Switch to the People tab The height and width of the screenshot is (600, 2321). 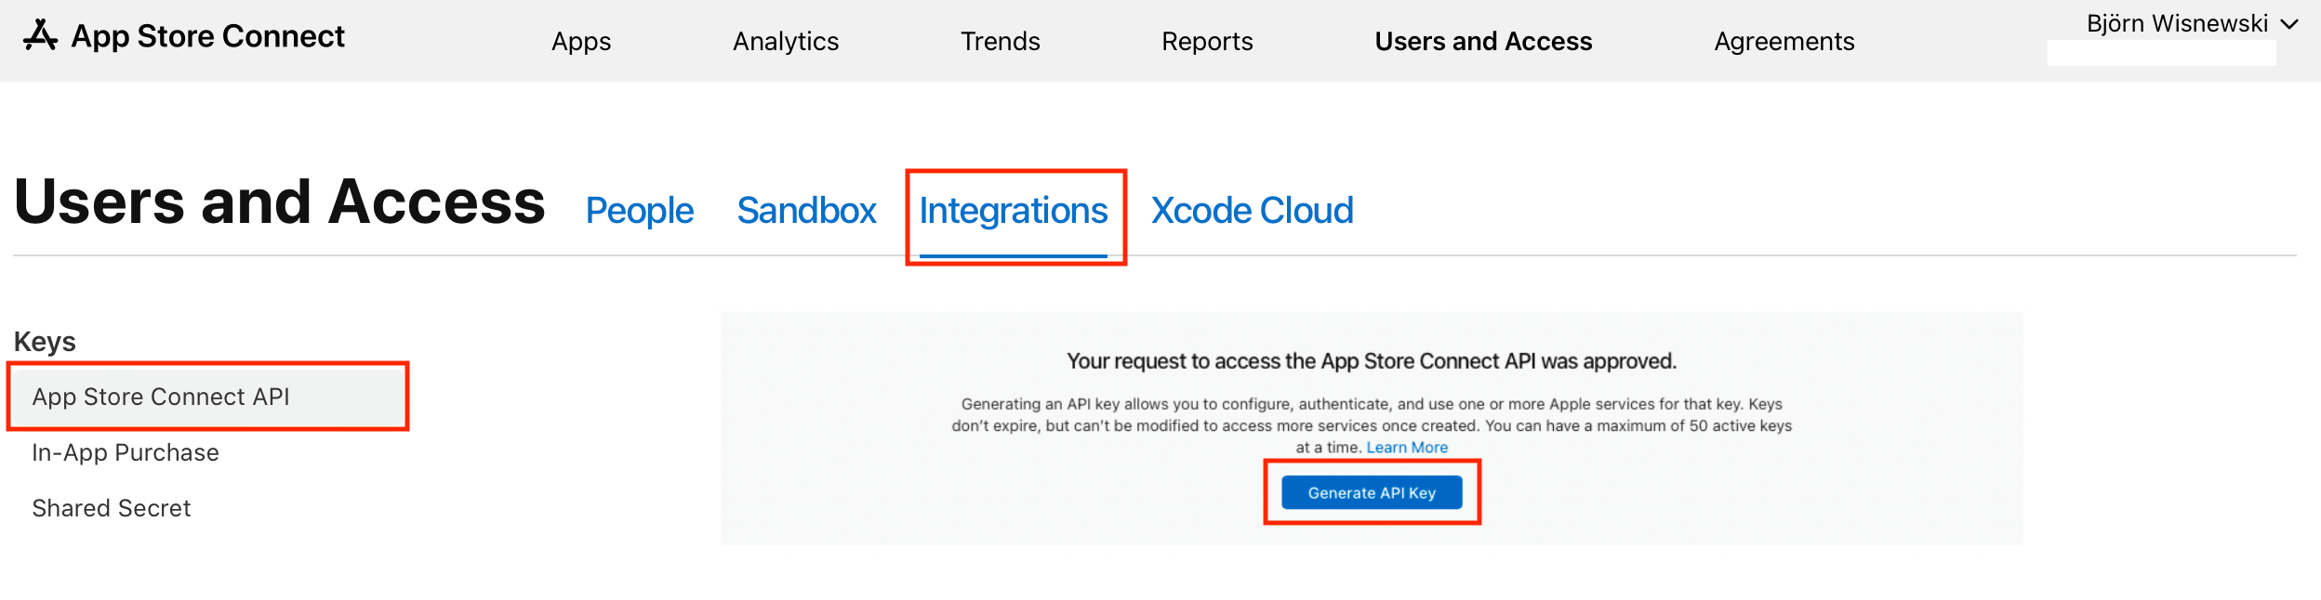point(640,211)
